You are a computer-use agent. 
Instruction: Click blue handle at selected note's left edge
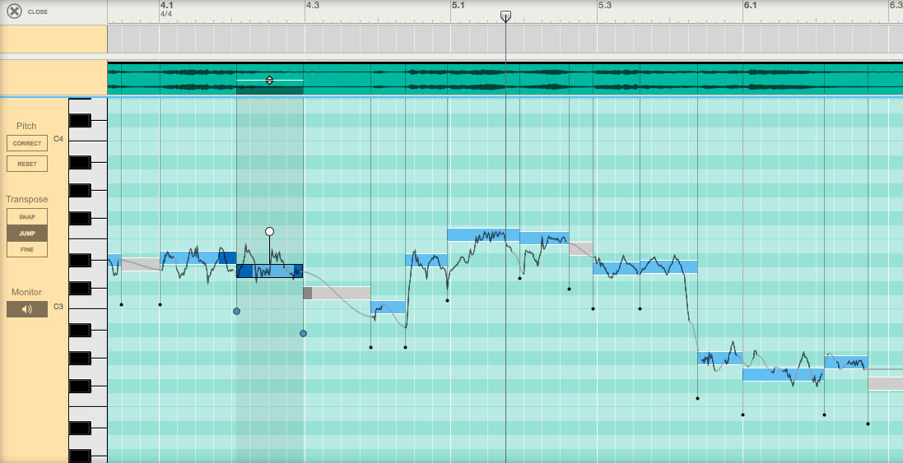[x=236, y=312]
